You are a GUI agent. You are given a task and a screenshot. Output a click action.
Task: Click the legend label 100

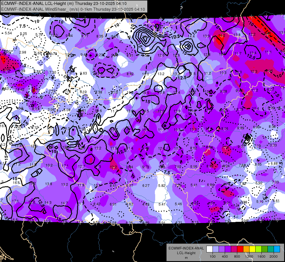tap(213, 256)
